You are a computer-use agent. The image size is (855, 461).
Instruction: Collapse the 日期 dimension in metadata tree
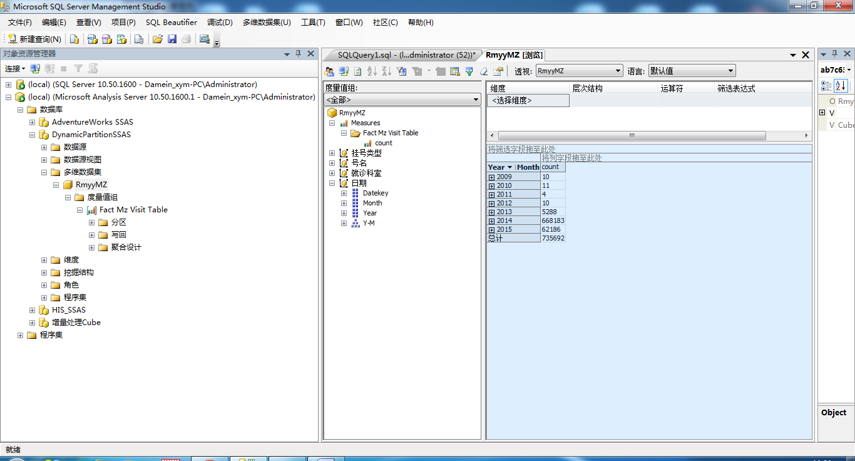(332, 183)
